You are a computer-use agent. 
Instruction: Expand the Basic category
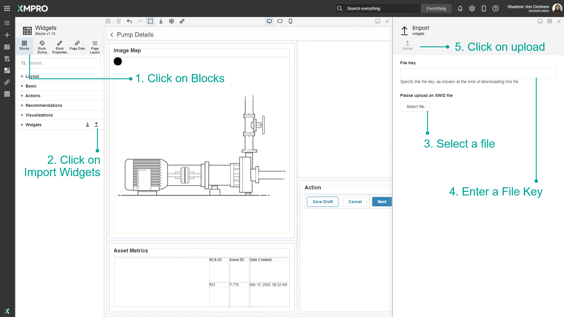tap(60, 86)
